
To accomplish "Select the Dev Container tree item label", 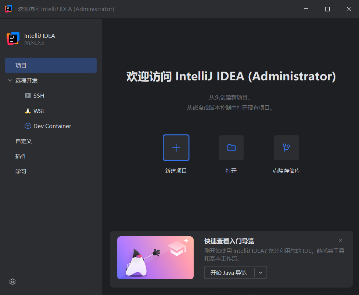I will (52, 126).
